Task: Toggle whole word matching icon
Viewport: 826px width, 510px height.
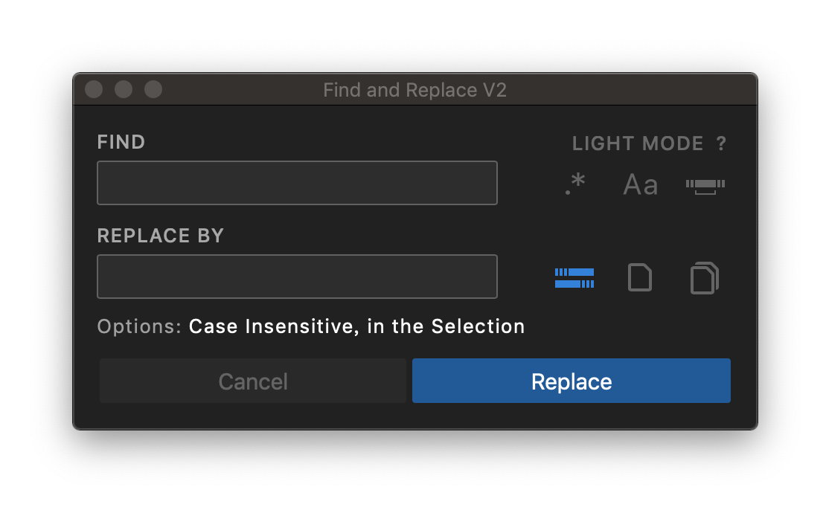Action: (x=705, y=185)
